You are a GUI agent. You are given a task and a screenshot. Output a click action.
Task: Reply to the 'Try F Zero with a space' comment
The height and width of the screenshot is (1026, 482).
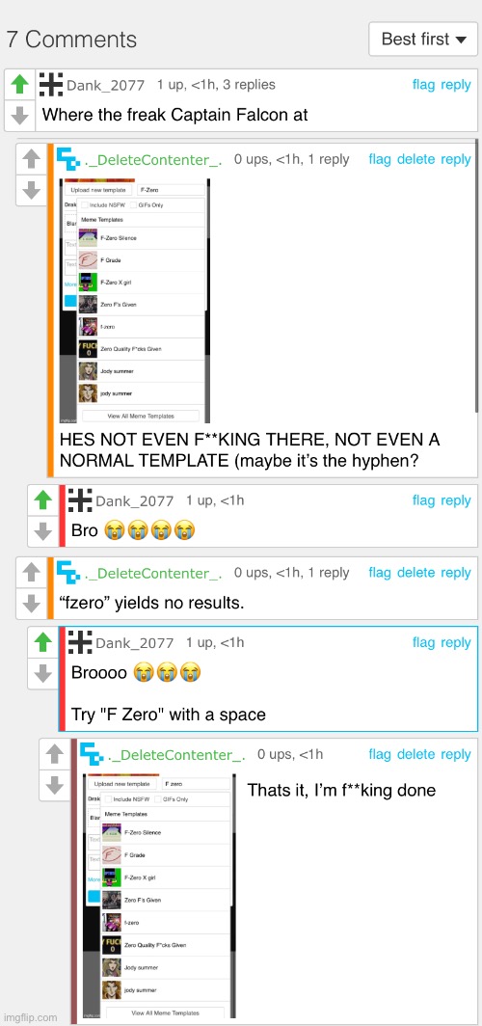pyautogui.click(x=456, y=642)
